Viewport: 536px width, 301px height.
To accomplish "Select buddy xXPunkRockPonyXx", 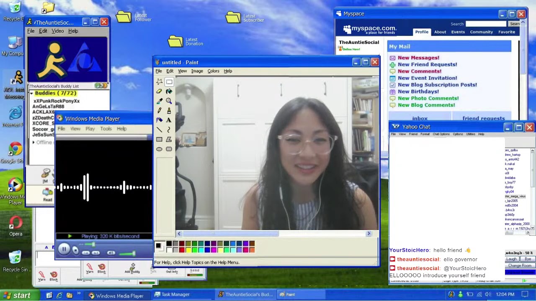I will (56, 101).
